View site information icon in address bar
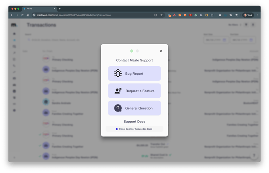Image resolution: width=269 pixels, height=173 pixels. pyautogui.click(x=34, y=15)
